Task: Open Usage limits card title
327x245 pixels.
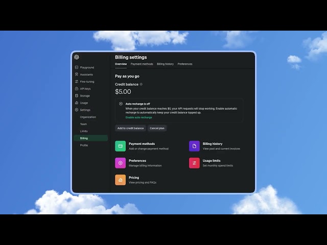Action: [x=212, y=161]
